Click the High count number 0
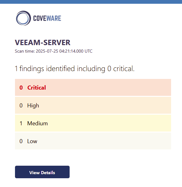The image size is (182, 187). [21, 106]
